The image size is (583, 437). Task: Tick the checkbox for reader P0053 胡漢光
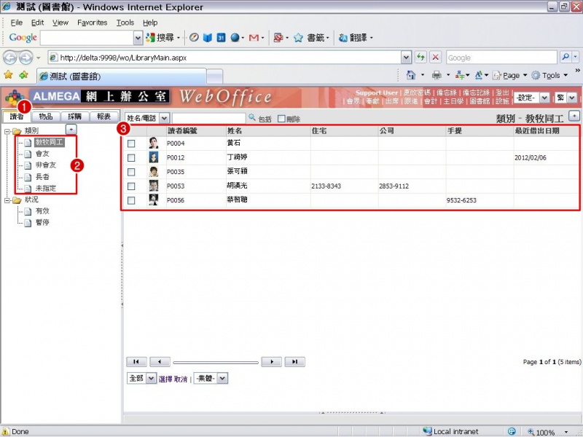pyautogui.click(x=131, y=186)
